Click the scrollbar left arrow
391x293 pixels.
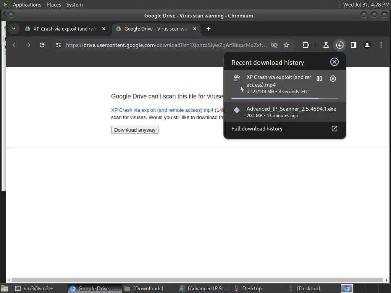point(9,280)
